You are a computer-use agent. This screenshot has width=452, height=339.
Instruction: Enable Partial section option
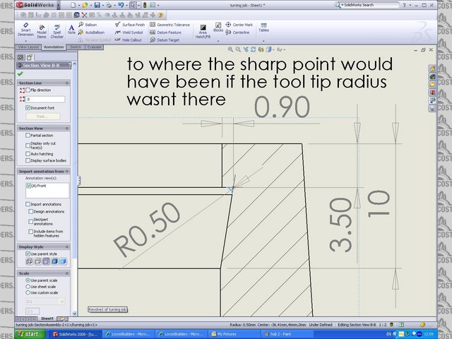pos(28,135)
